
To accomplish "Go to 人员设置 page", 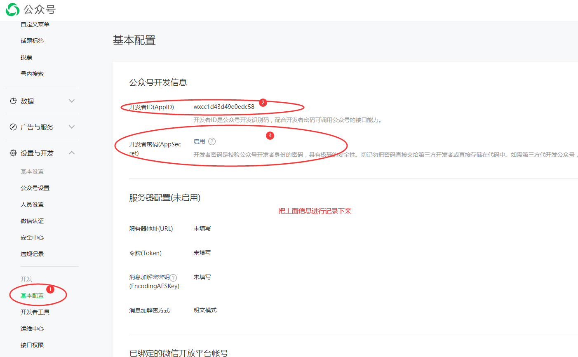I will [32, 204].
